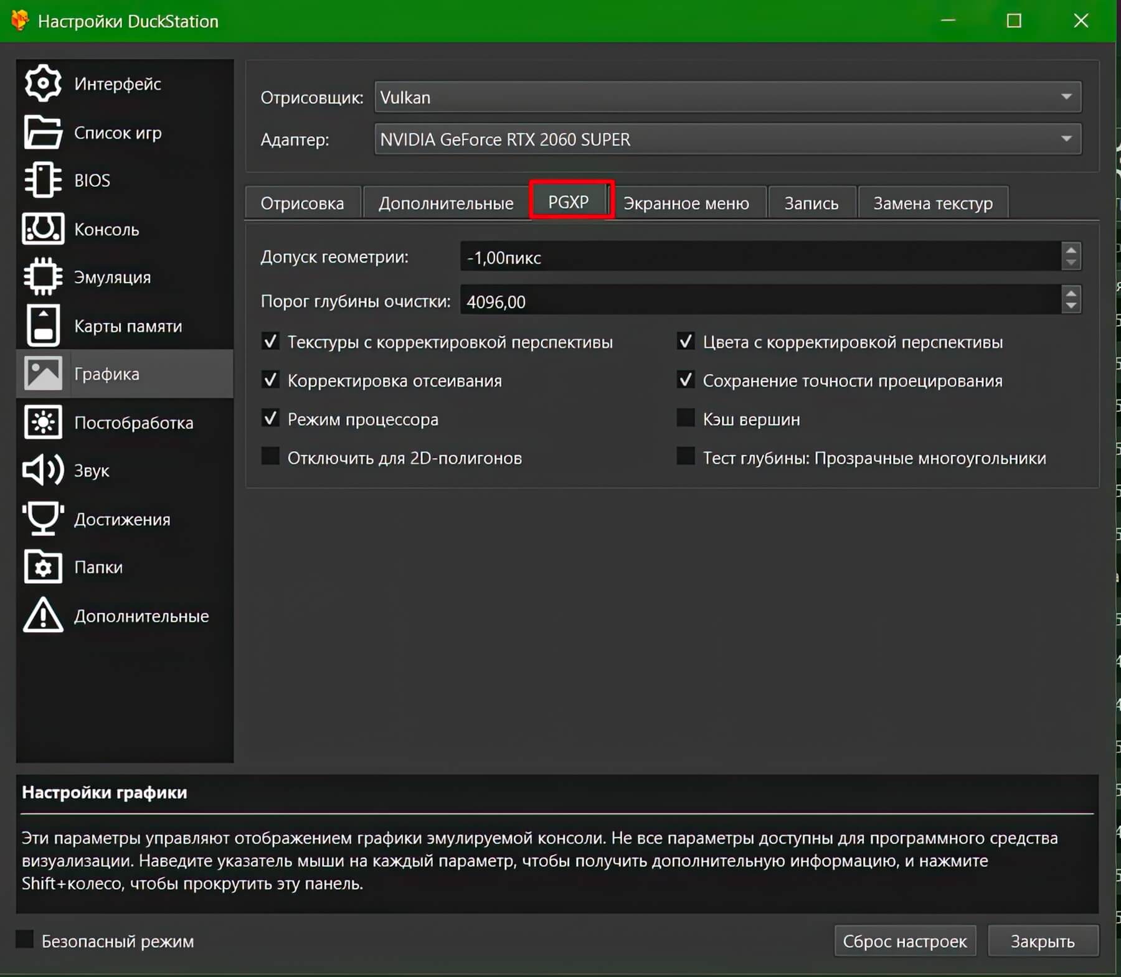The image size is (1121, 977).
Task: Open the Дополнительные warning triangle icon
Action: 43,615
